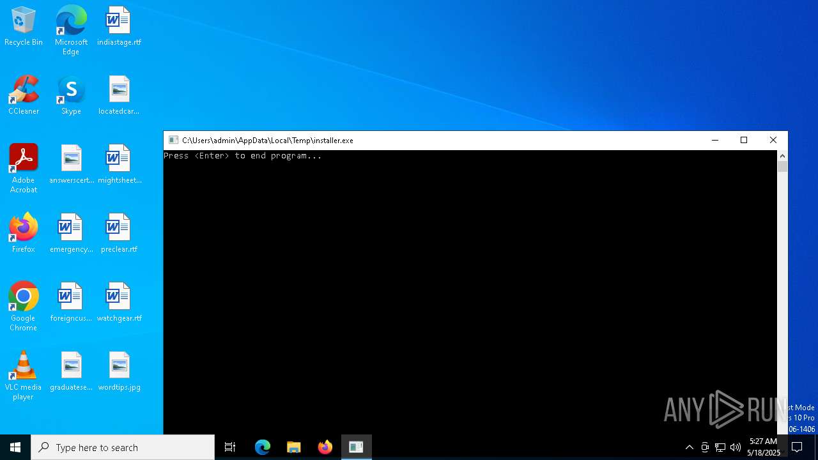Open Edge from the taskbar

[263, 447]
